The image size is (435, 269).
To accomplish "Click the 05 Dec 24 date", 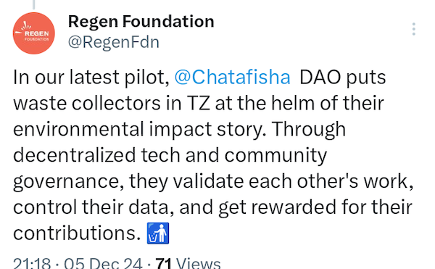I will click(x=103, y=263).
